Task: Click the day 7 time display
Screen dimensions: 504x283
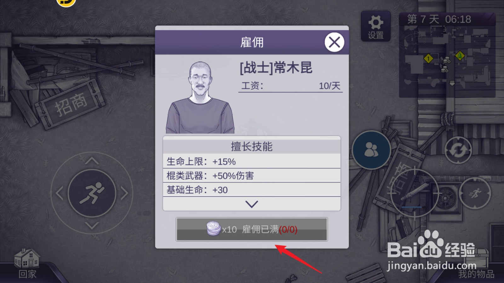Action: 439,19
